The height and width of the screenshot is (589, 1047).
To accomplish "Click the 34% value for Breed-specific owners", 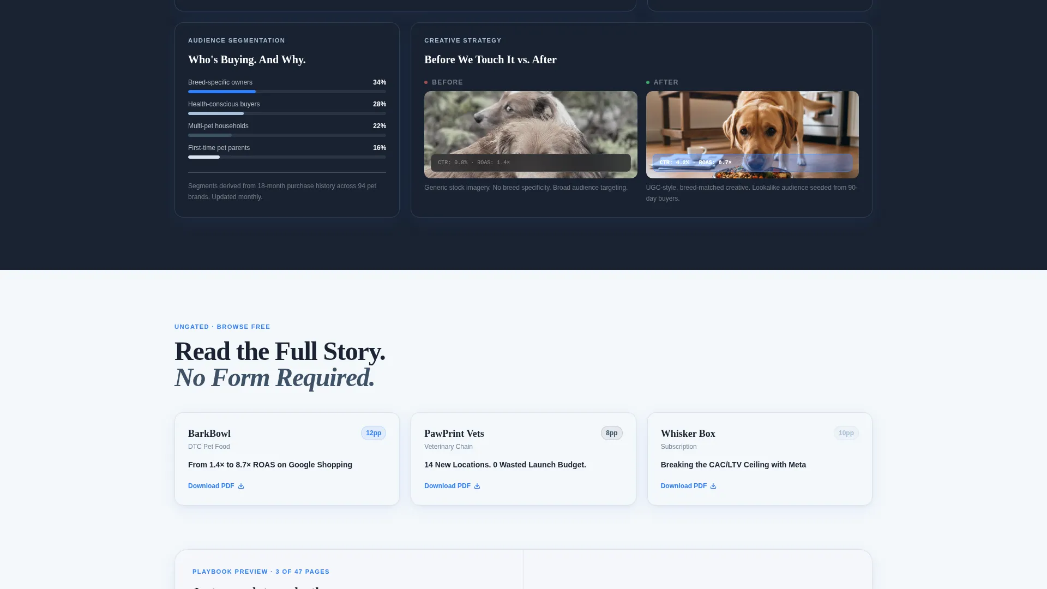I will pos(380,82).
